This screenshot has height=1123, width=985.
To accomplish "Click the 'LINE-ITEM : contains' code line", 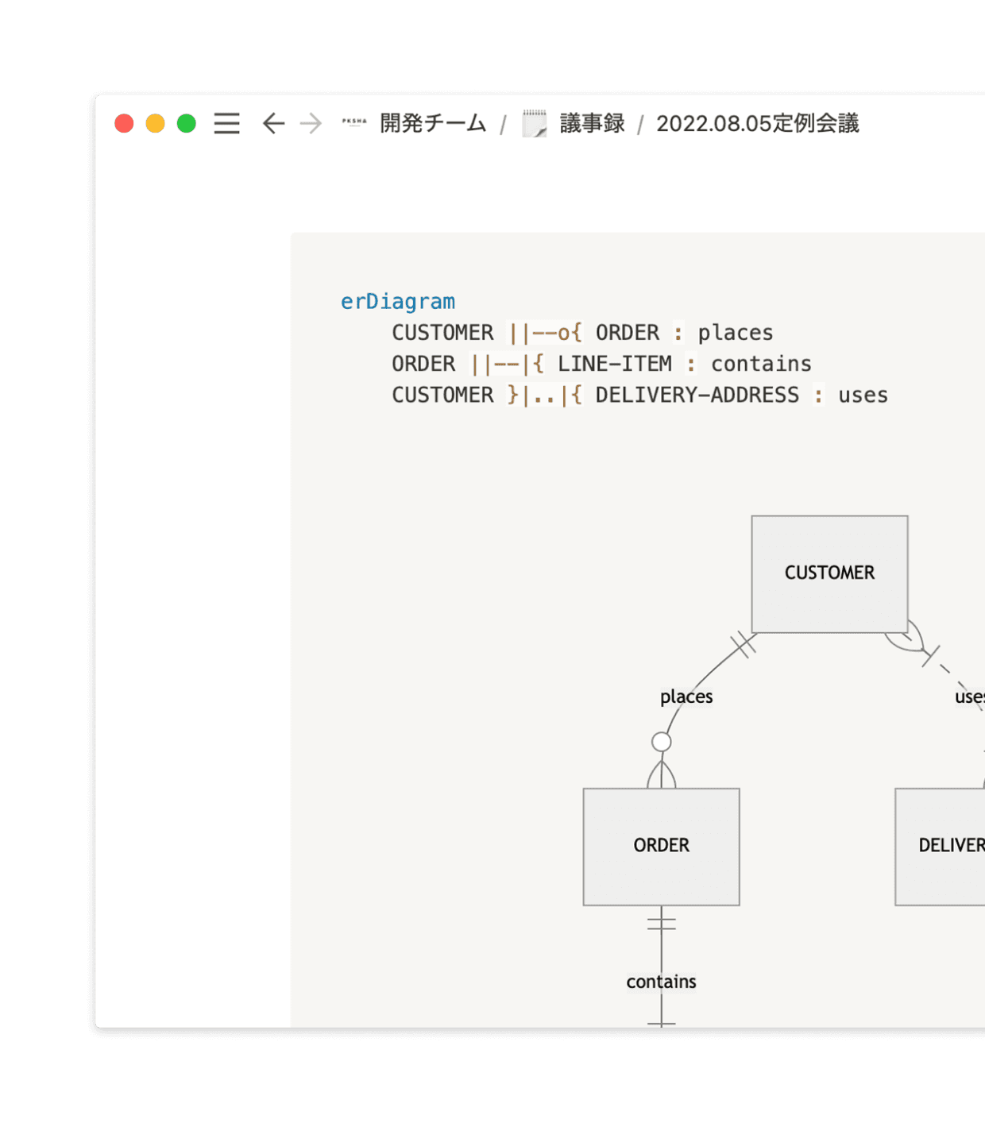I will click(x=601, y=364).
